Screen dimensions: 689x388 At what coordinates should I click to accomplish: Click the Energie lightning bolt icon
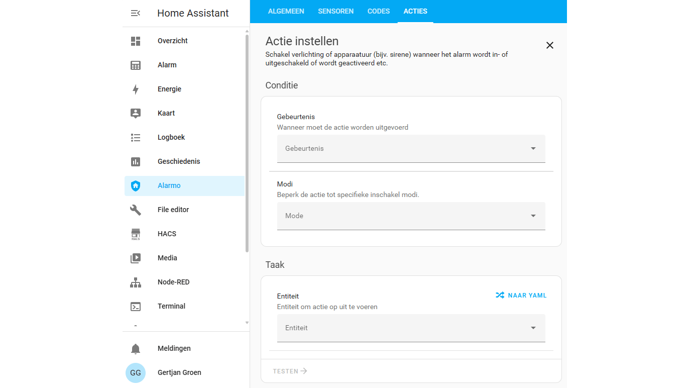[x=136, y=89]
